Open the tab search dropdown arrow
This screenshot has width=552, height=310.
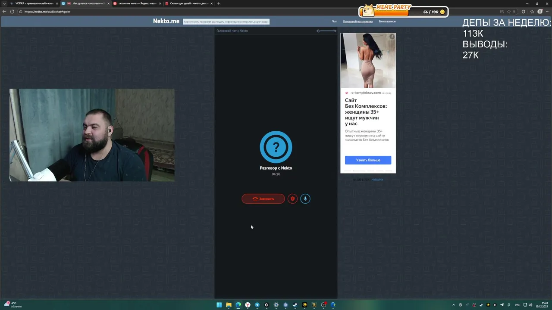4,3
